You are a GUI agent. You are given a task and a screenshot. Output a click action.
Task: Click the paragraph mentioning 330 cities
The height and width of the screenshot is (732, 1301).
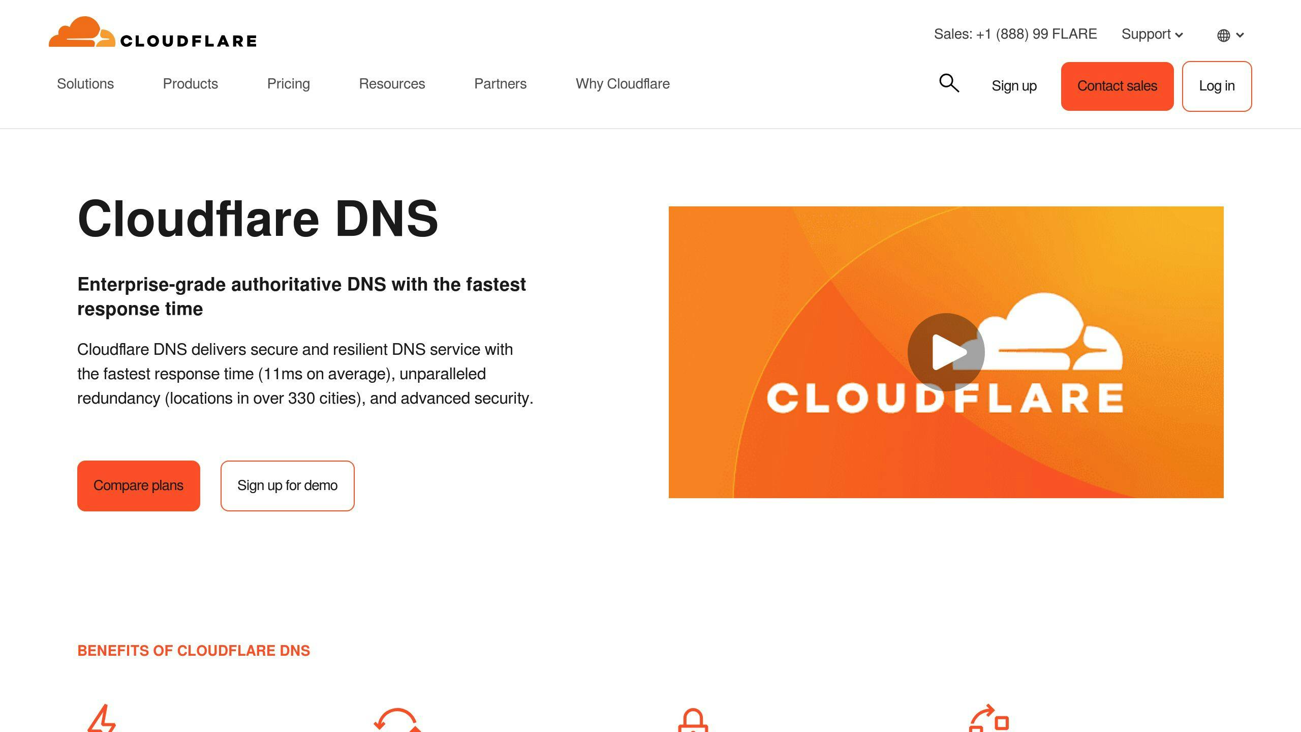305,374
